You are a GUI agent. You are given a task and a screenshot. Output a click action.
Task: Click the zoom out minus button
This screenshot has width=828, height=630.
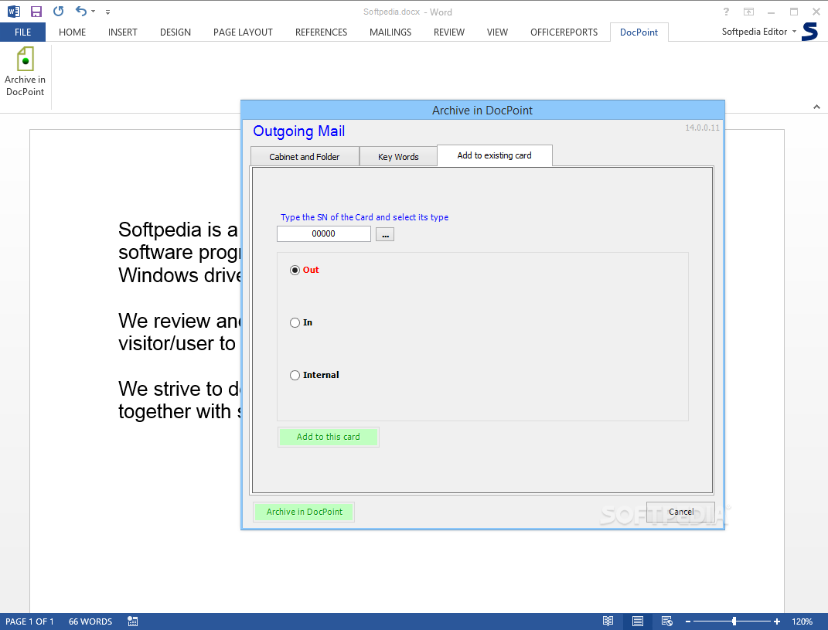point(688,621)
